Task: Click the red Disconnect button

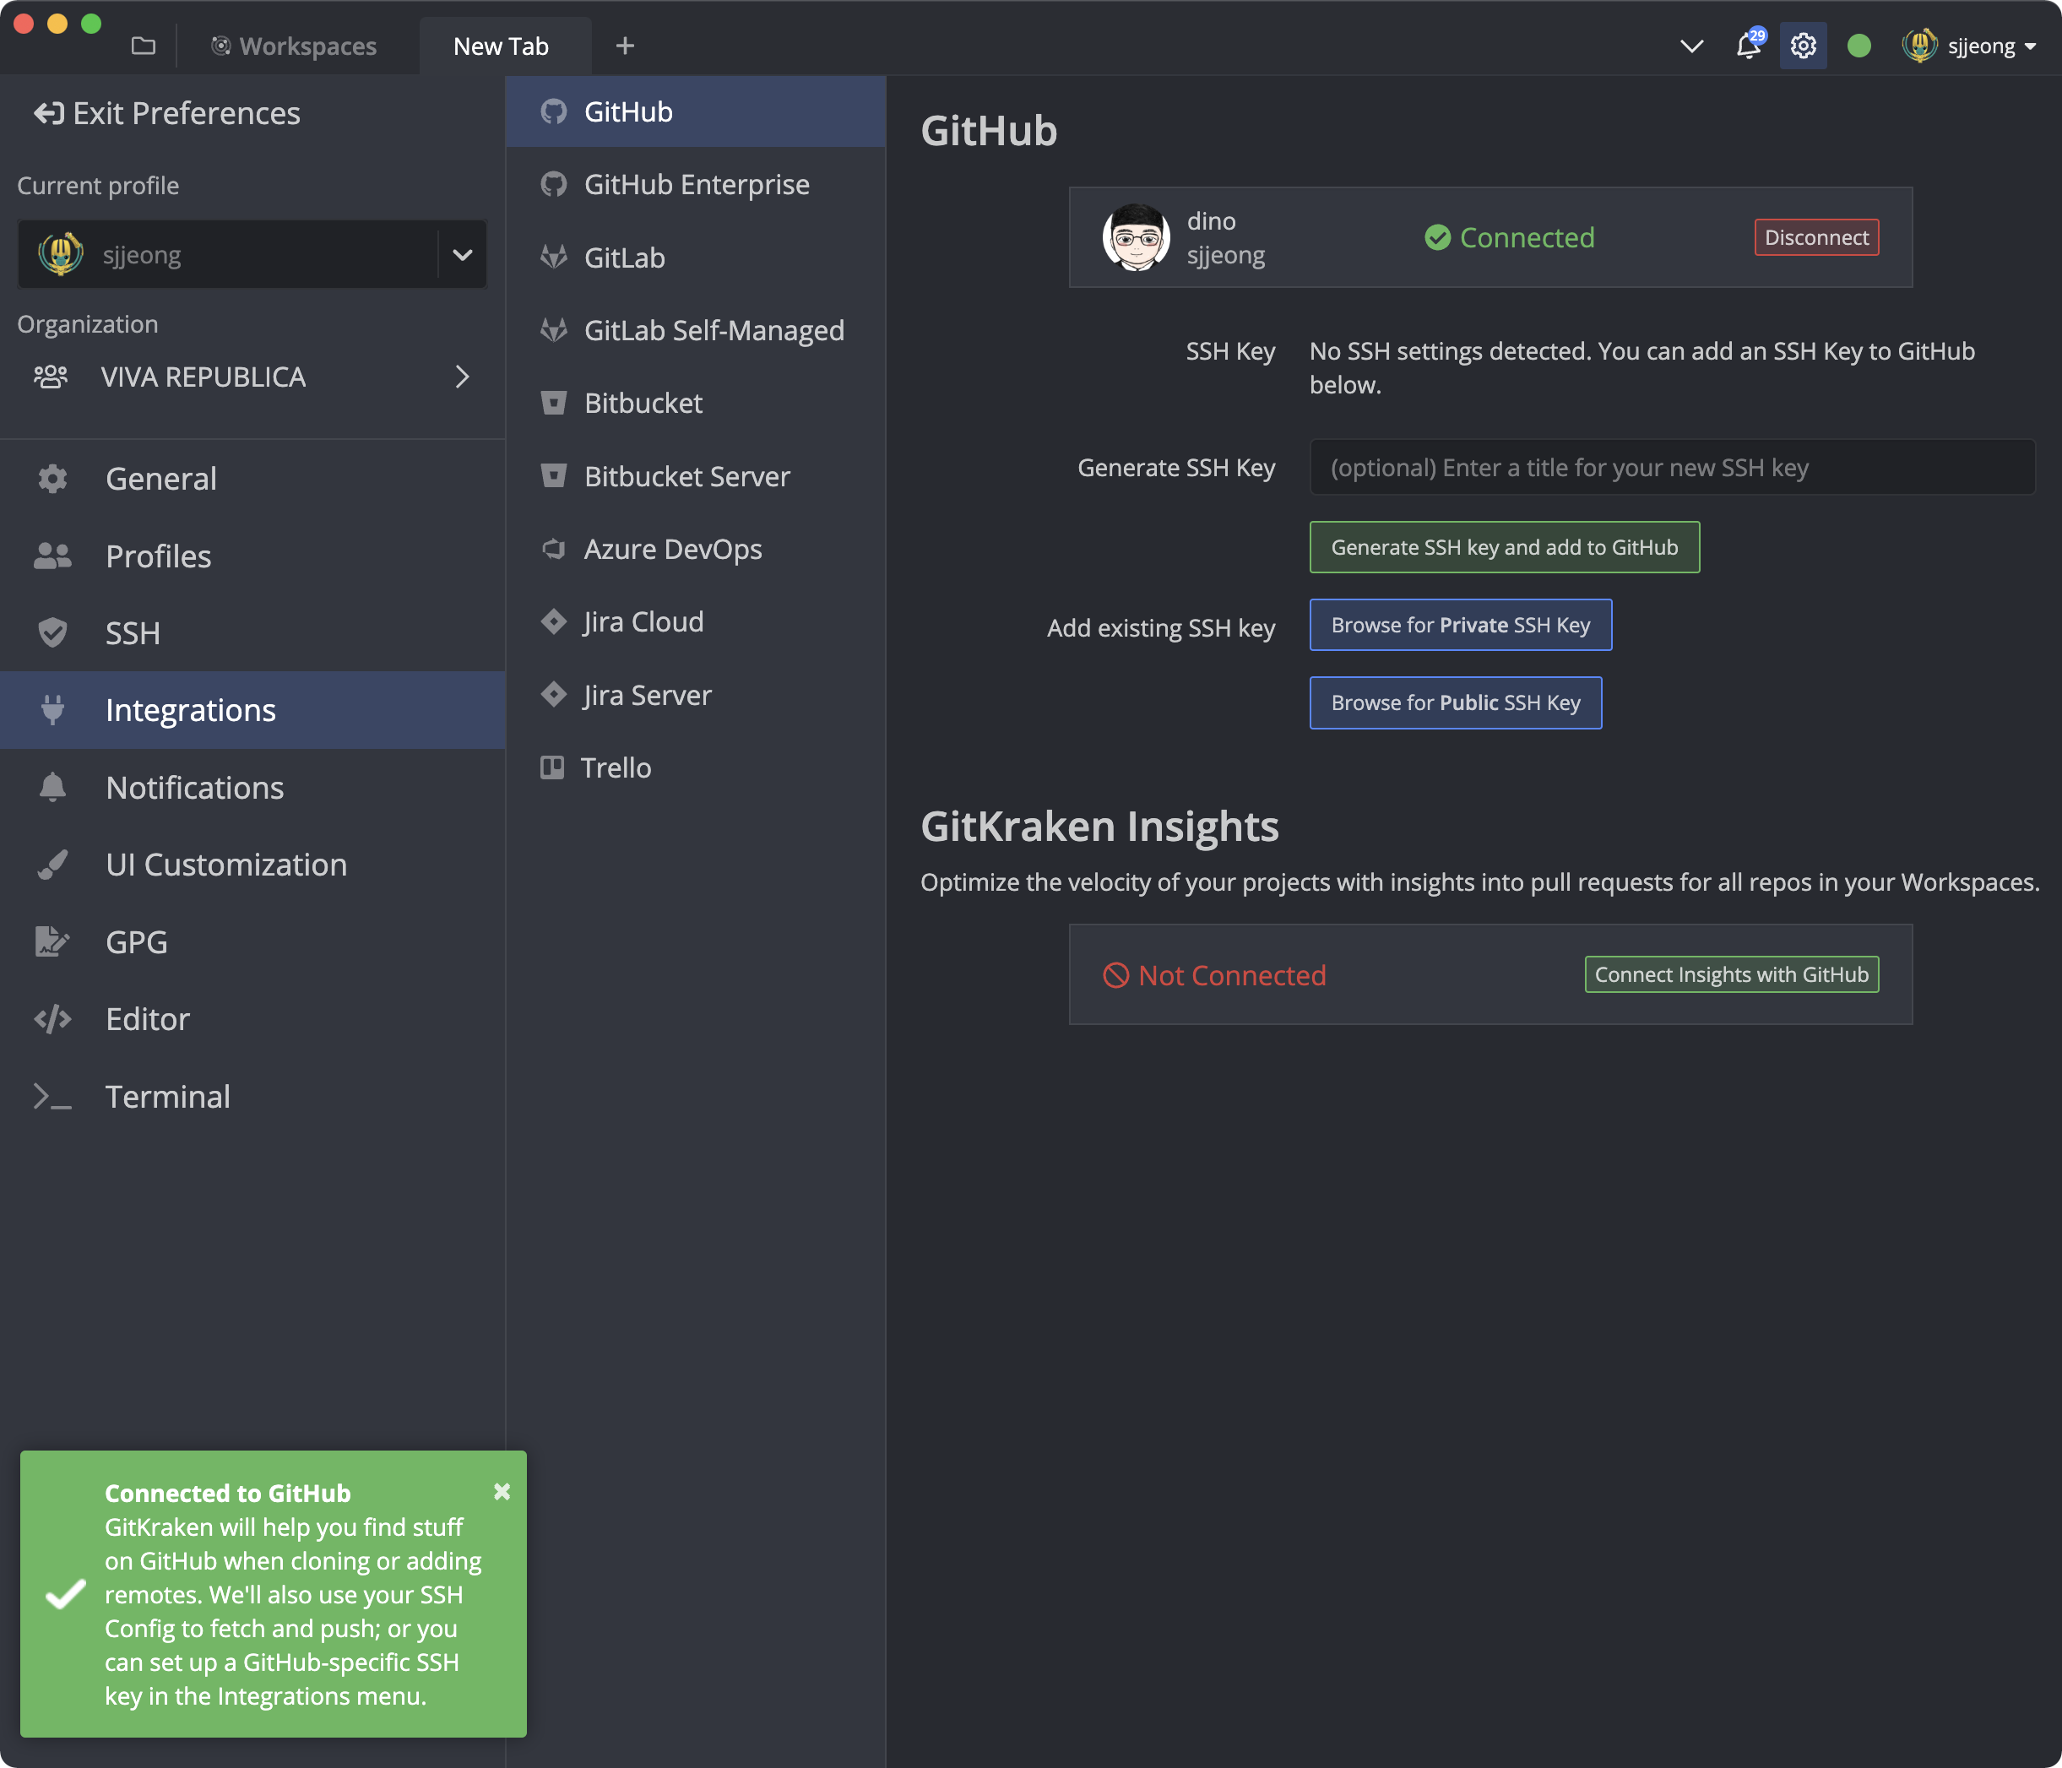Action: tap(1815, 236)
